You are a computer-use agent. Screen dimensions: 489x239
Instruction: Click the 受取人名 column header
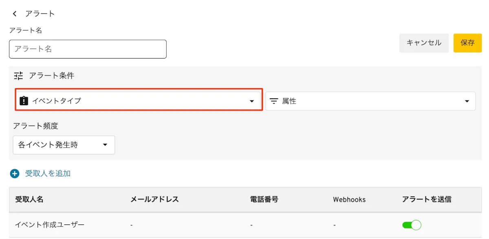tap(29, 200)
